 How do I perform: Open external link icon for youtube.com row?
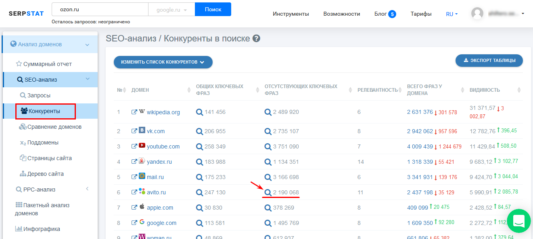point(134,146)
